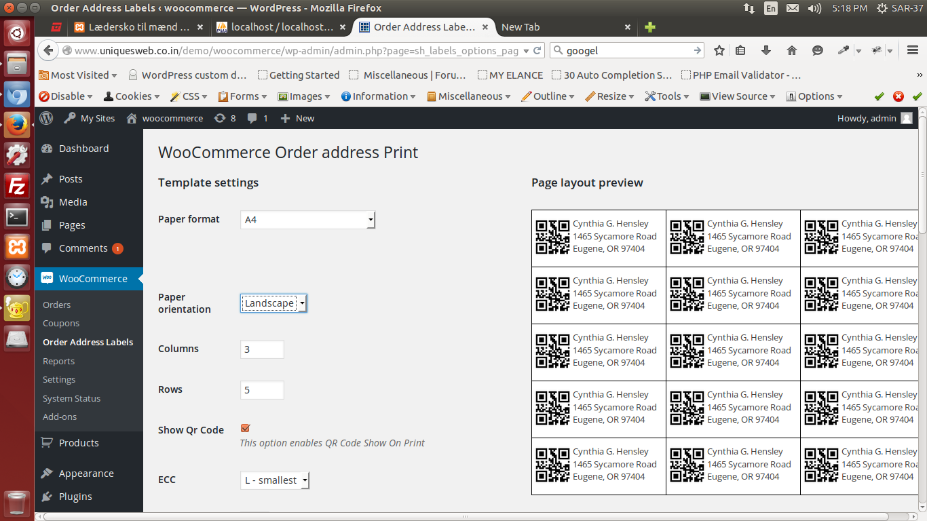Switch to the New Tab browser tab

[566, 27]
